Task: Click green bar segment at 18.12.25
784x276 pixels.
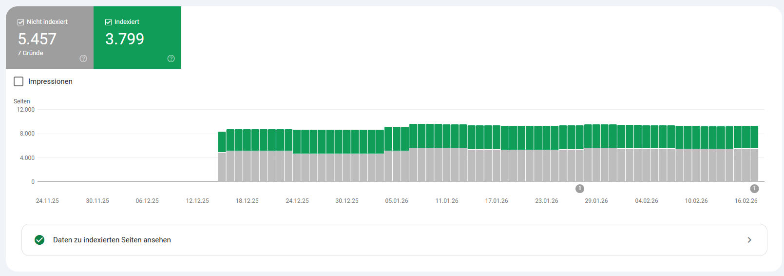Action: (x=247, y=140)
